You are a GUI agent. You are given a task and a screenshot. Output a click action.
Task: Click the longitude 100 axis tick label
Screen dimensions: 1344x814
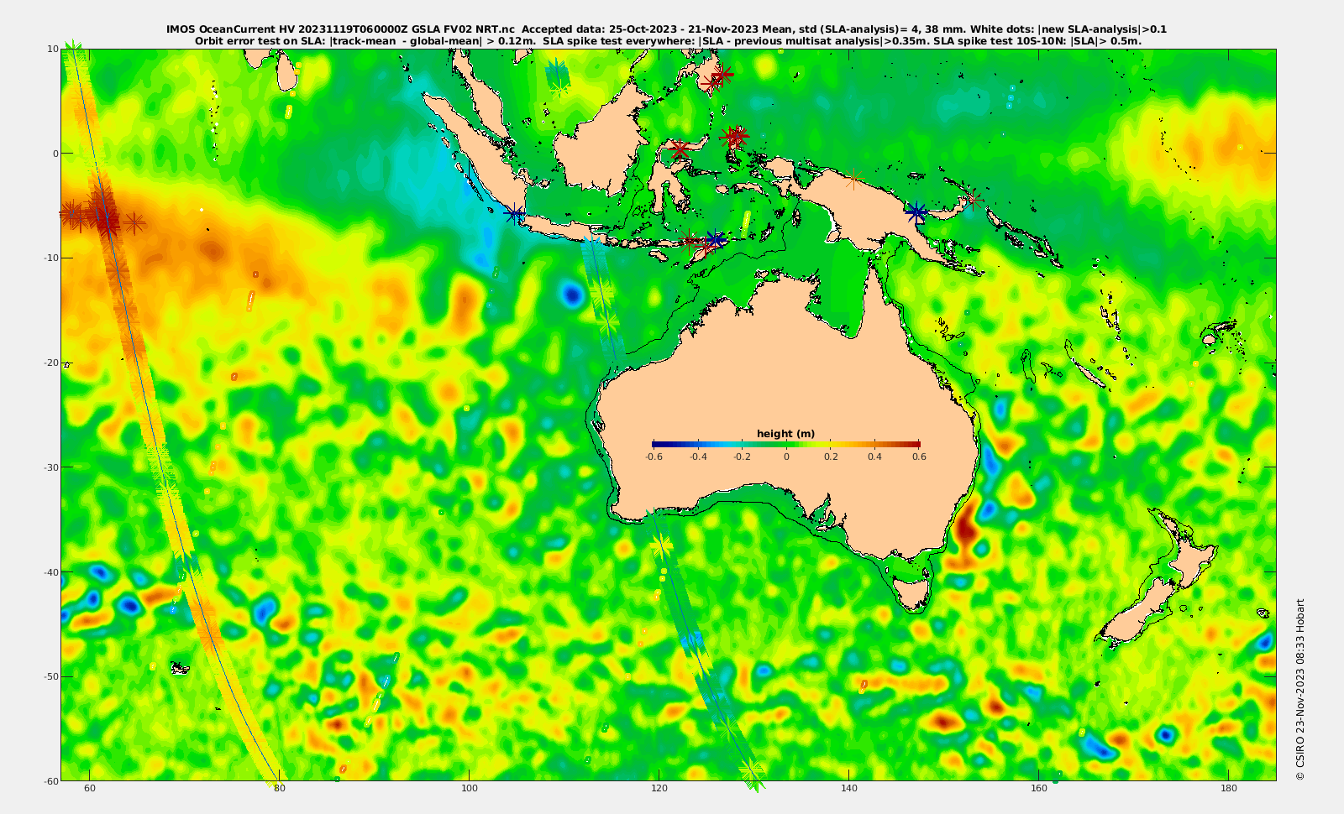pyautogui.click(x=470, y=789)
